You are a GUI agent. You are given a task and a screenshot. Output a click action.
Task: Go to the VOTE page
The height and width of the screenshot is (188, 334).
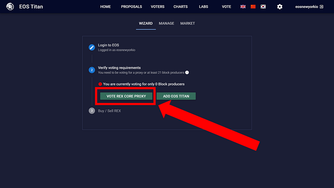226,6
